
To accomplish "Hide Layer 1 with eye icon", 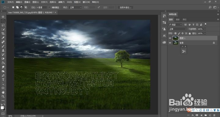I will (170, 38).
